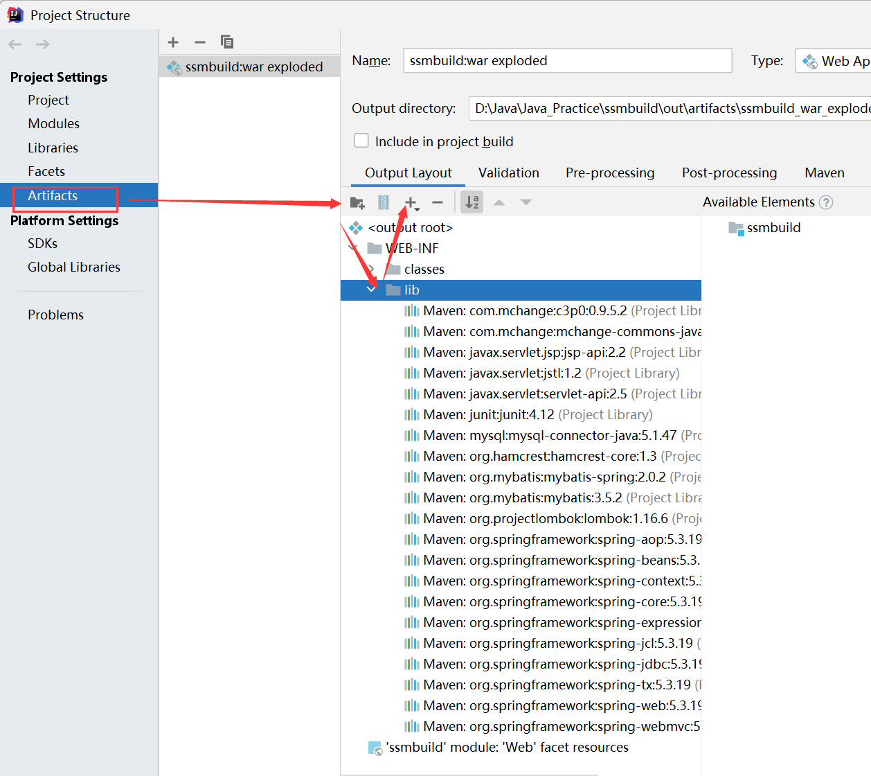Move selected element down
Image resolution: width=871 pixels, height=776 pixels.
pyautogui.click(x=526, y=202)
